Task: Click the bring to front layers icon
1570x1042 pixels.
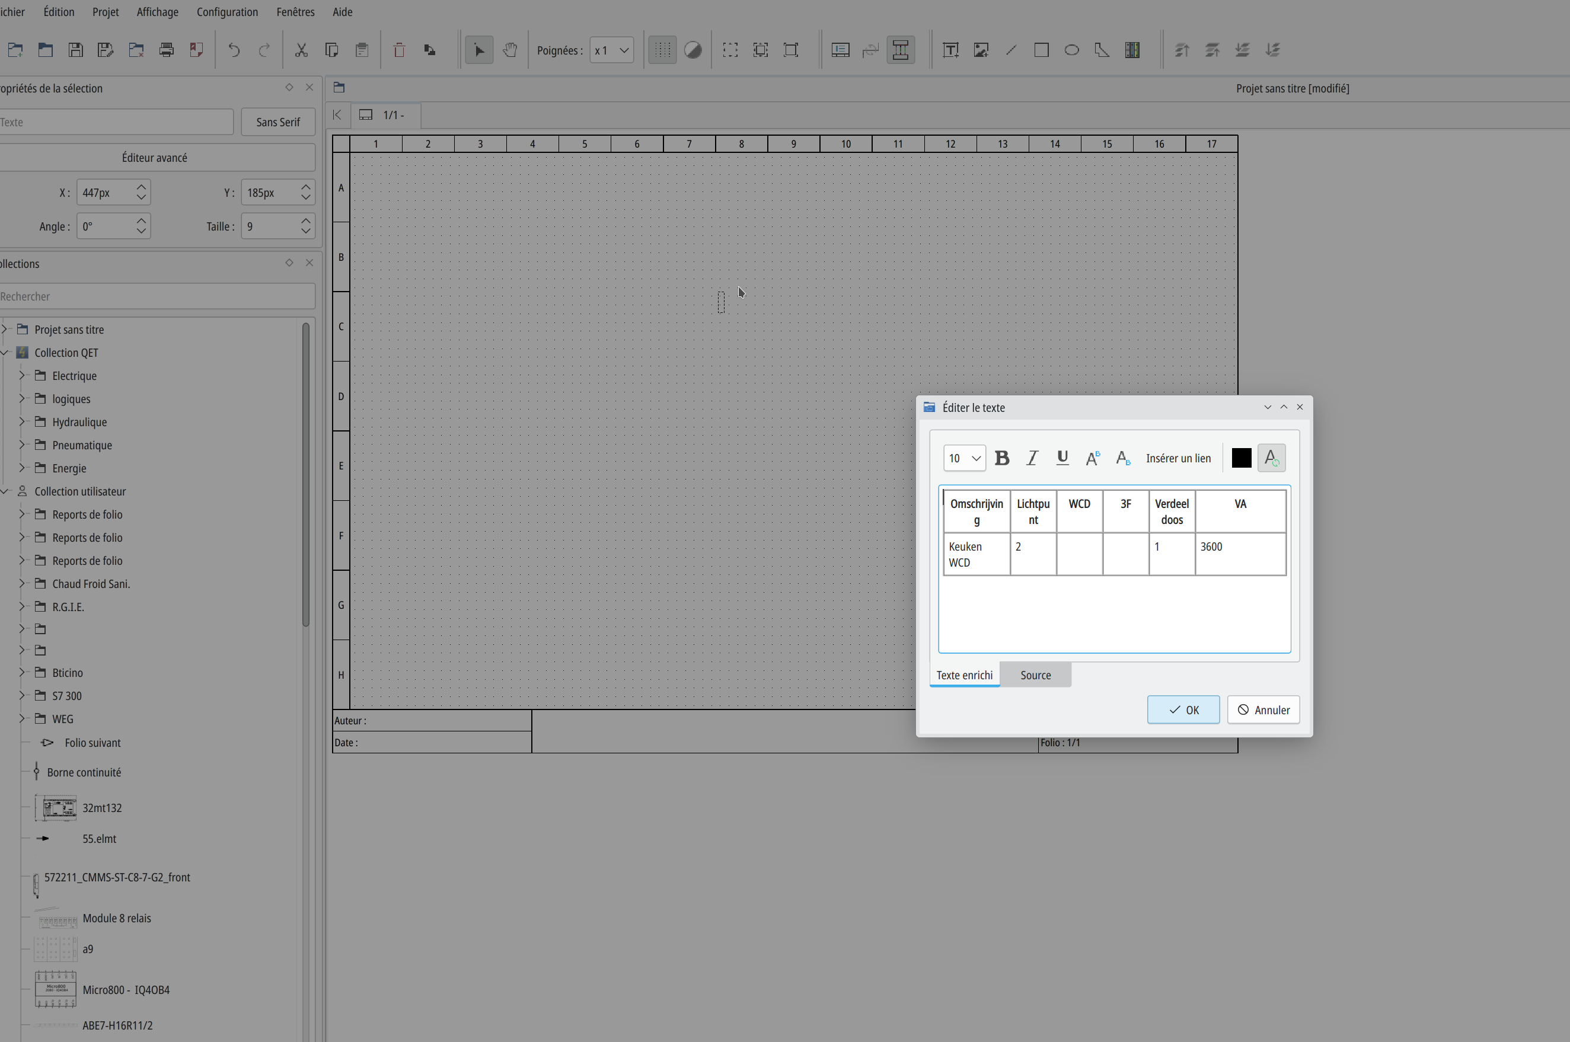Action: (x=1182, y=50)
